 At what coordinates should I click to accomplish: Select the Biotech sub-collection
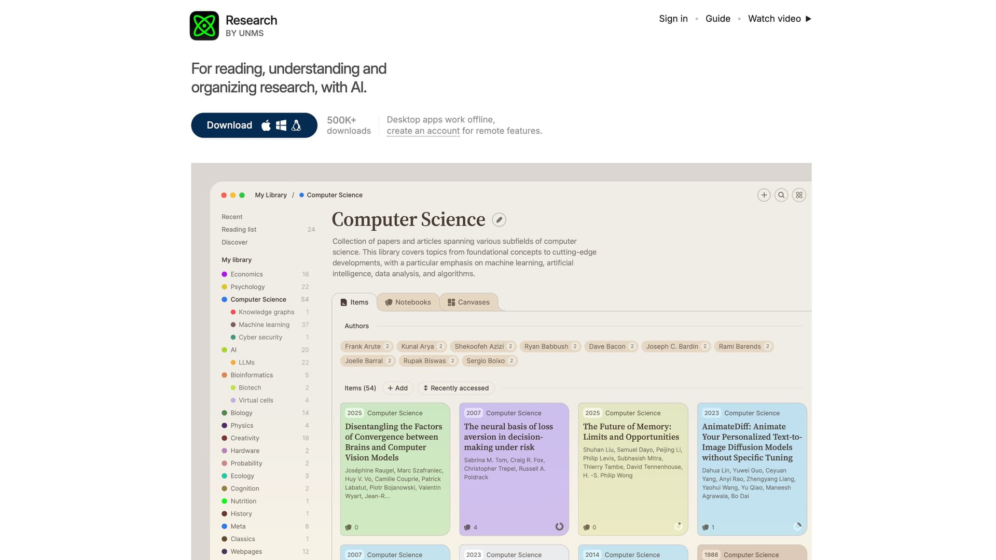point(270,388)
